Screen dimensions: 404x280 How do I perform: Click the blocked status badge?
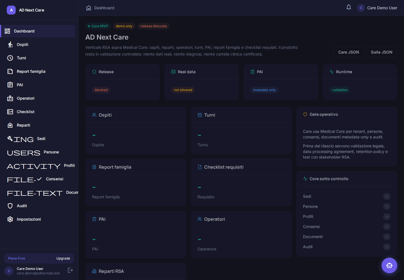(x=101, y=90)
